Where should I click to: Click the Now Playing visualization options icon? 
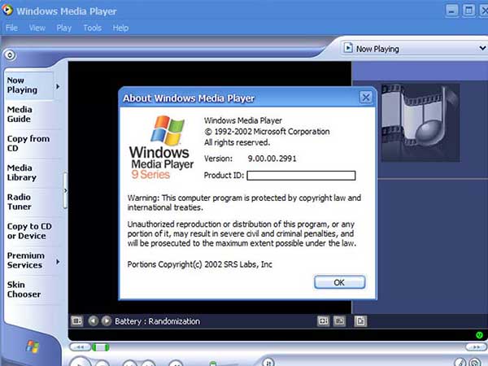pyautogui.click(x=77, y=321)
